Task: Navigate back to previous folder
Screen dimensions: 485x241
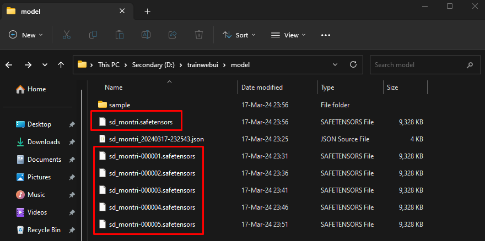Action: [9, 65]
